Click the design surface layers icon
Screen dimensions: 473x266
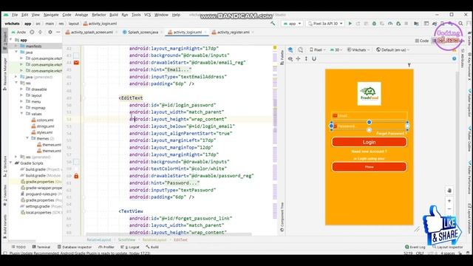coord(290,50)
